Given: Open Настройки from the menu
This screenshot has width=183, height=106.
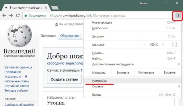Looking at the screenshot, I should pyautogui.click(x=132, y=81).
